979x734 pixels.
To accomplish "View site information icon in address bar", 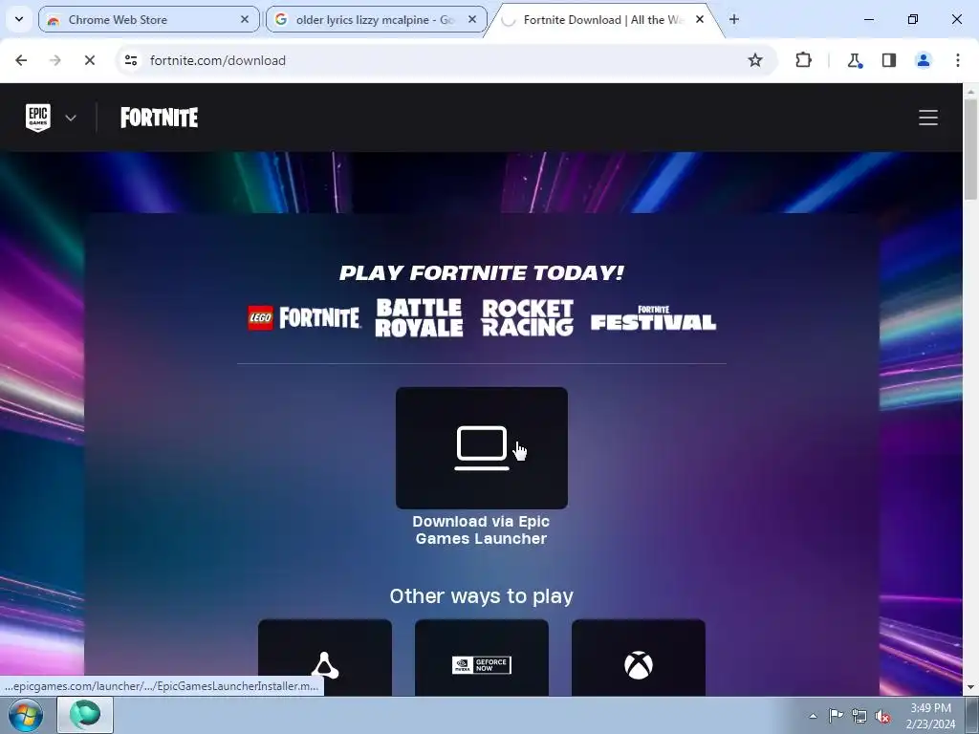I will (x=130, y=60).
